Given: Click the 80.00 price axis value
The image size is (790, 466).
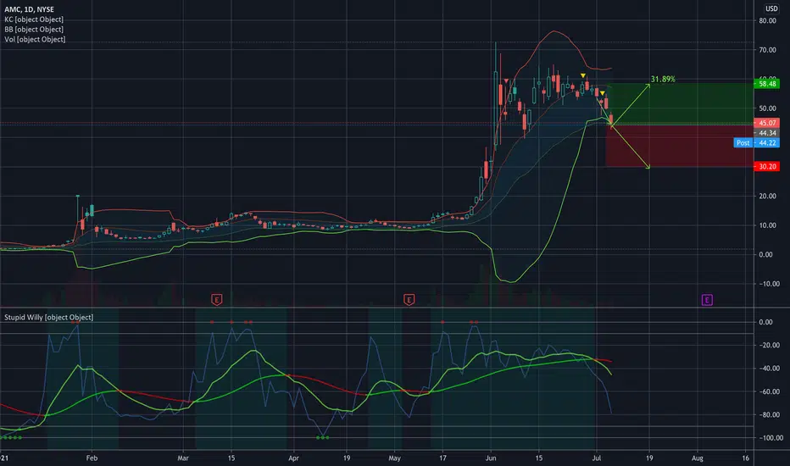Looking at the screenshot, I should click(767, 20).
